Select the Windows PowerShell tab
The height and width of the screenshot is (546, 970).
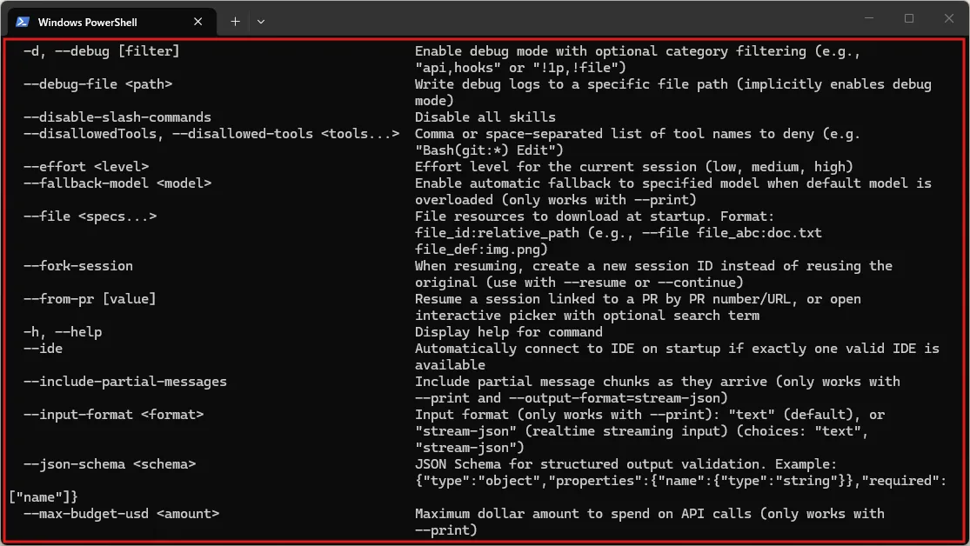tap(111, 22)
